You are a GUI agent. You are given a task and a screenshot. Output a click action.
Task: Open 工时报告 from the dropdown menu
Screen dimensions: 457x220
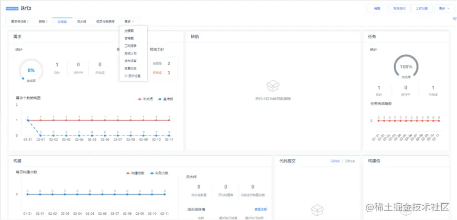130,46
